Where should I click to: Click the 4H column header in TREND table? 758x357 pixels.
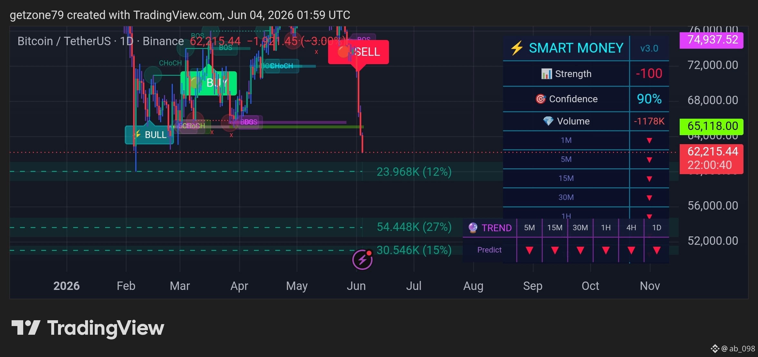[631, 228]
